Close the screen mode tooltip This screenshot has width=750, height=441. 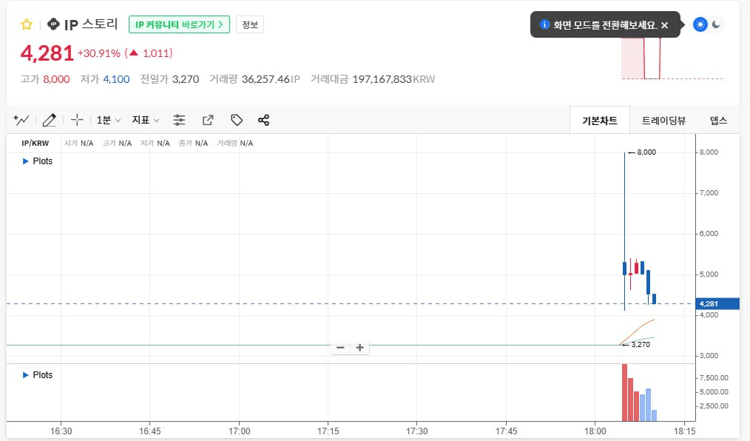664,25
